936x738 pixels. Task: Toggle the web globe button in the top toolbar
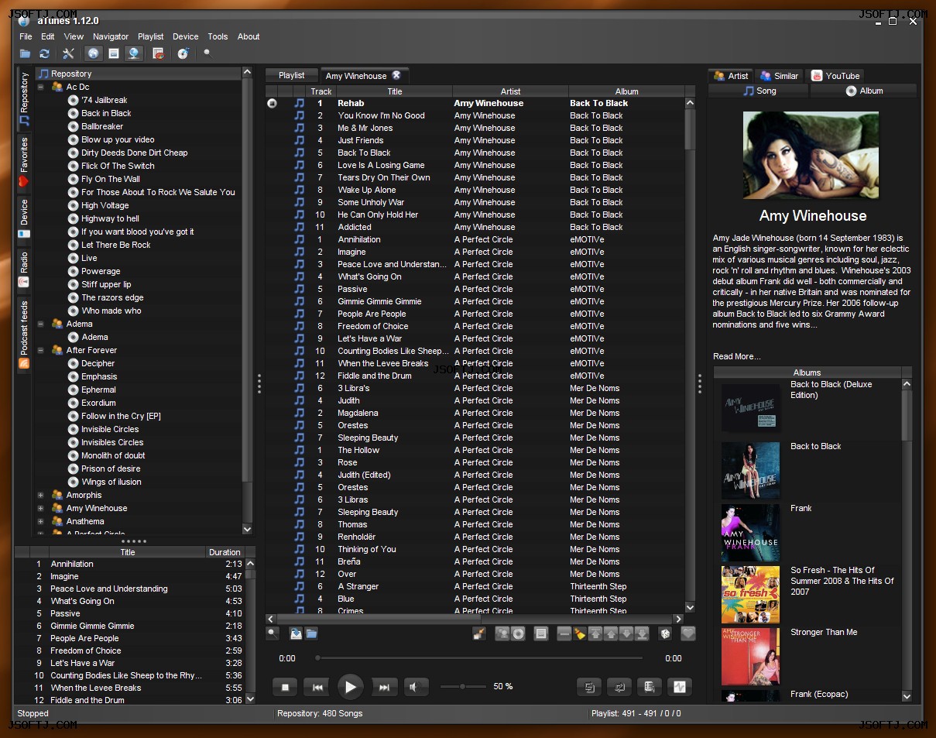(94, 53)
